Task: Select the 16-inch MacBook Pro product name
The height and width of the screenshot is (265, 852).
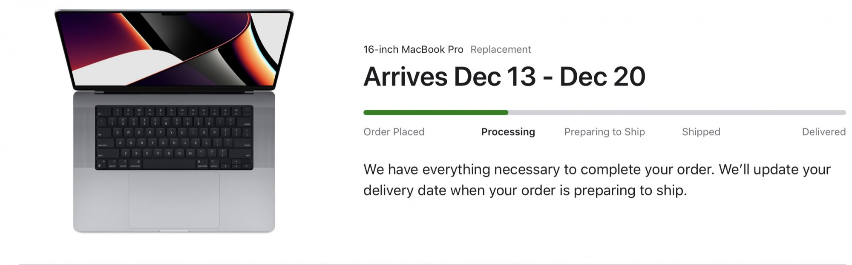Action: [x=413, y=49]
